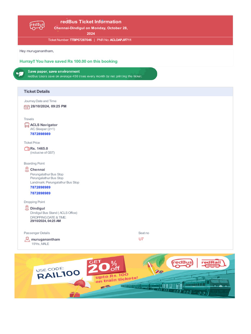Click the train image in the banner
The height and width of the screenshot is (334, 251).
pos(177,285)
